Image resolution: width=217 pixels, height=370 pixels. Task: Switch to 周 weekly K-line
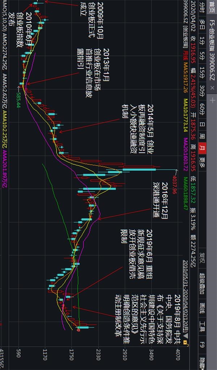[202, 136]
